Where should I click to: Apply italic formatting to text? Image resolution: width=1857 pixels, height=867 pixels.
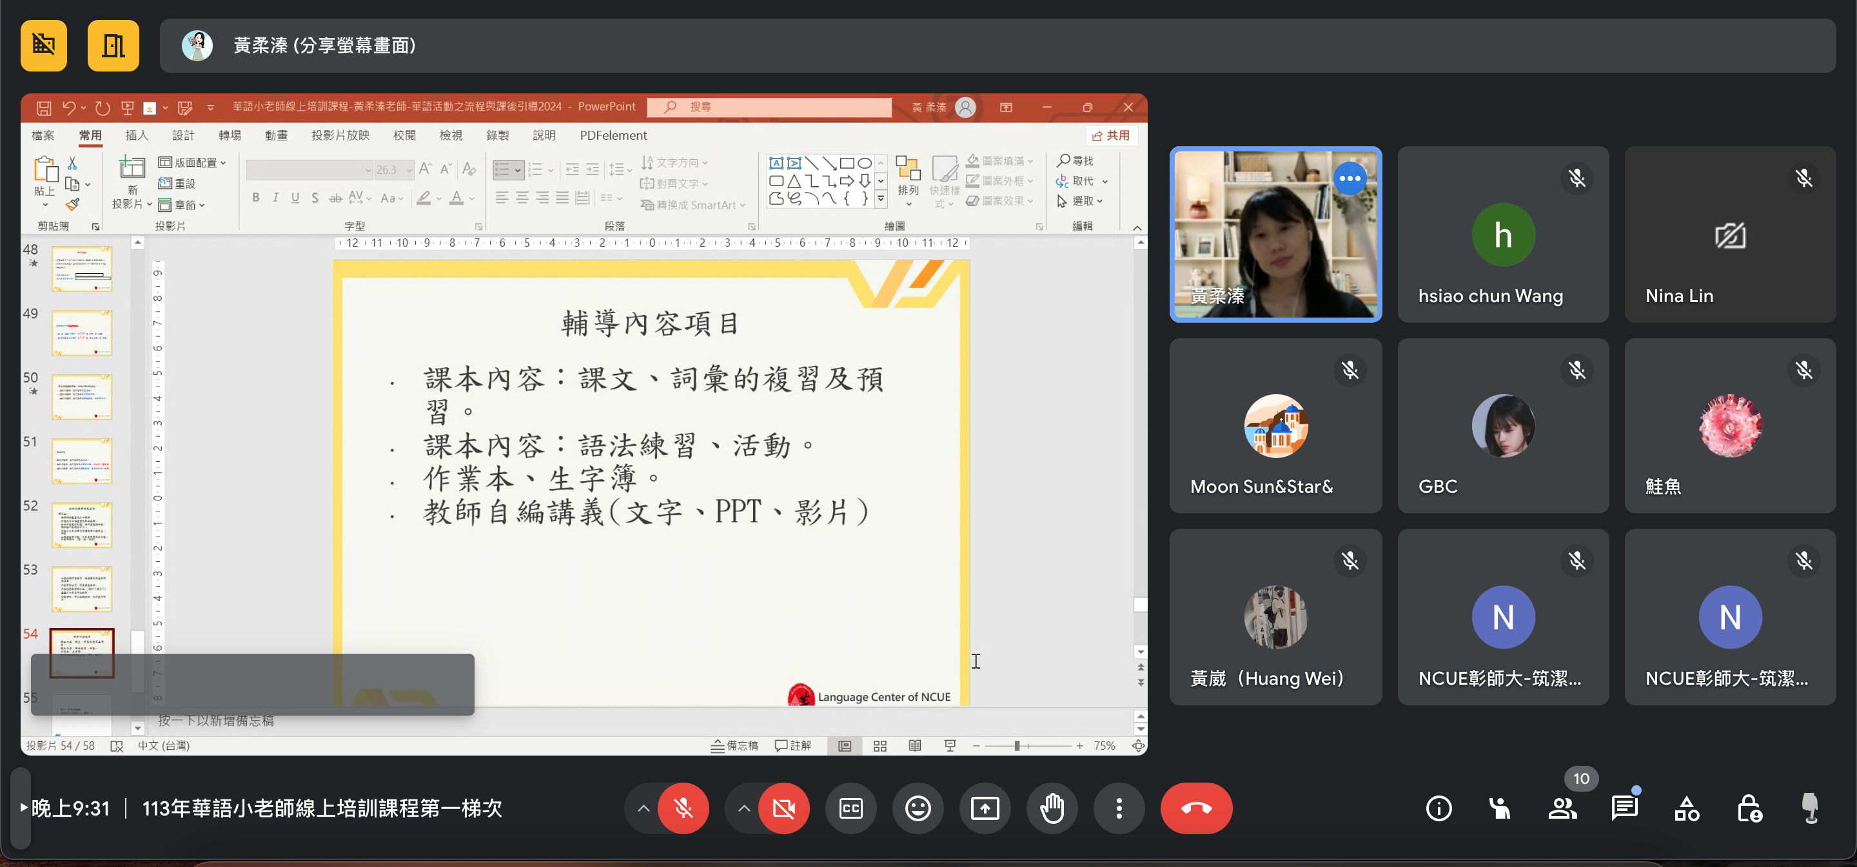point(275,197)
